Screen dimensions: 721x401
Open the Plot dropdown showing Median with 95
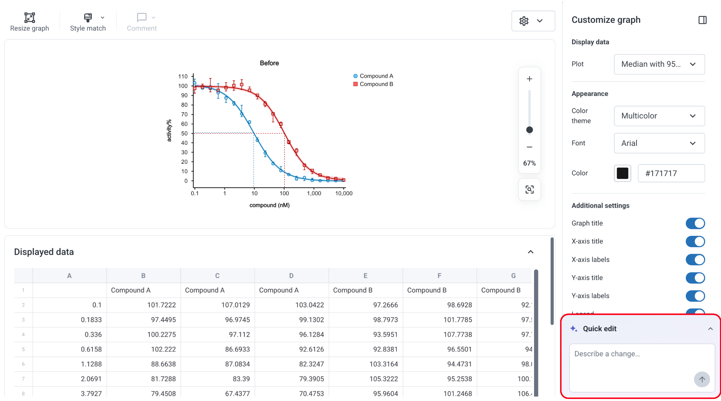[659, 64]
